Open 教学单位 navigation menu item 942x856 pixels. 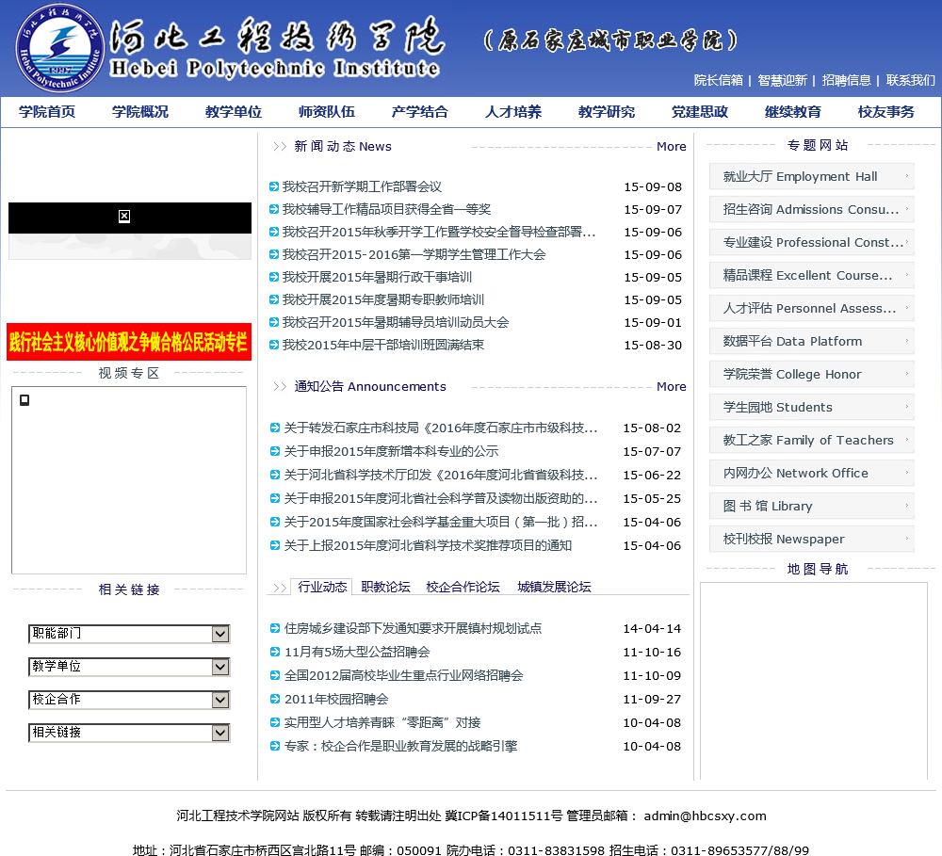click(234, 112)
